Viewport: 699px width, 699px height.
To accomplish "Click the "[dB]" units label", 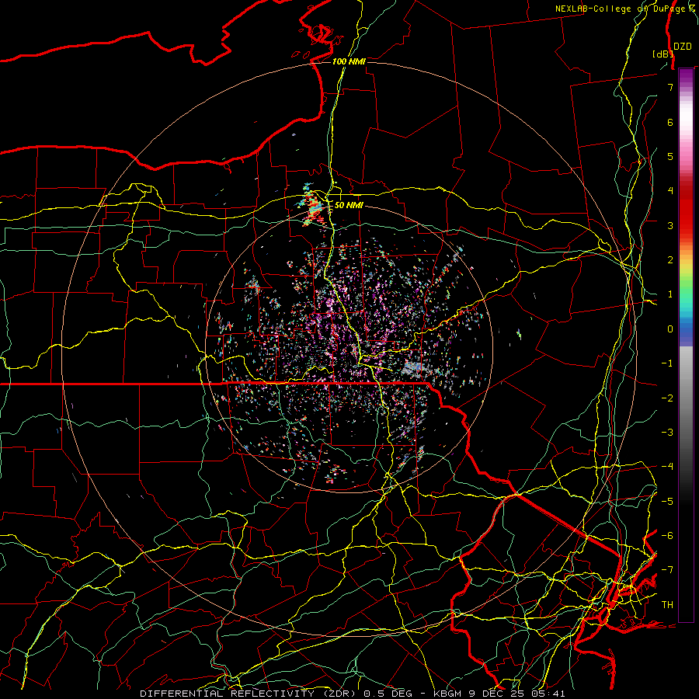I will [662, 54].
